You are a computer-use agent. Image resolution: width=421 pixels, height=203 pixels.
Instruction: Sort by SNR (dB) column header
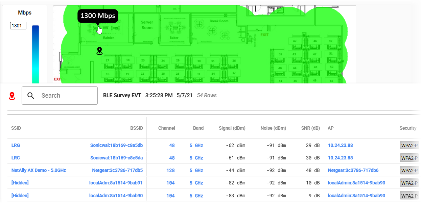click(310, 128)
